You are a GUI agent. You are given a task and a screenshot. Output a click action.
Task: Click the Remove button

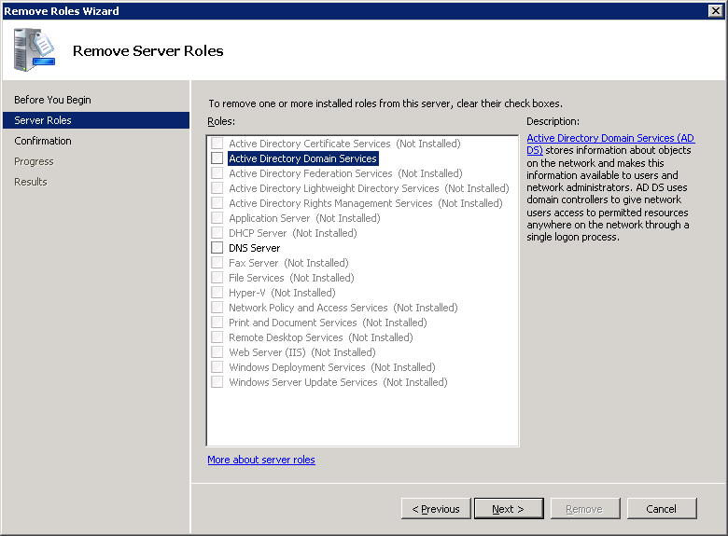pos(585,509)
